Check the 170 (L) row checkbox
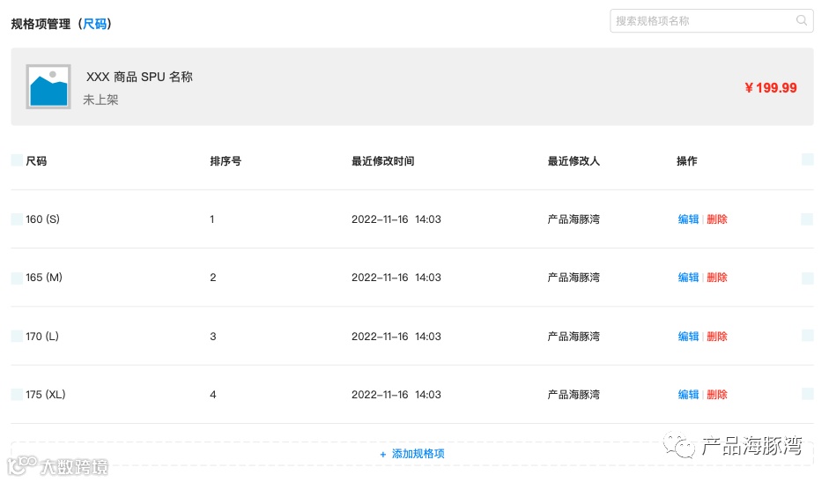Viewport: 829px width, 482px height. click(17, 336)
